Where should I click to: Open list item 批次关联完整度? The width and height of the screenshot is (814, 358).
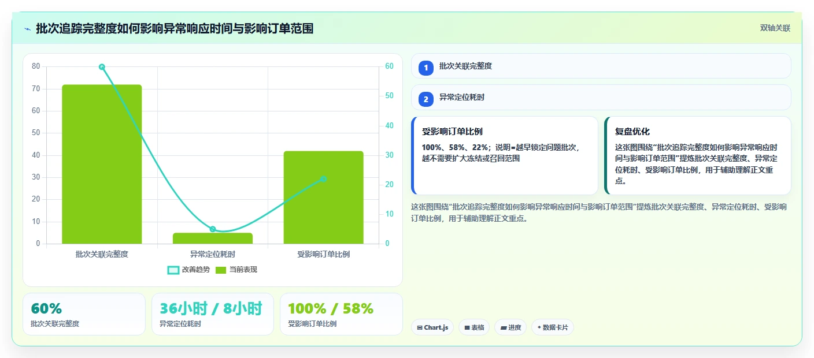(601, 66)
